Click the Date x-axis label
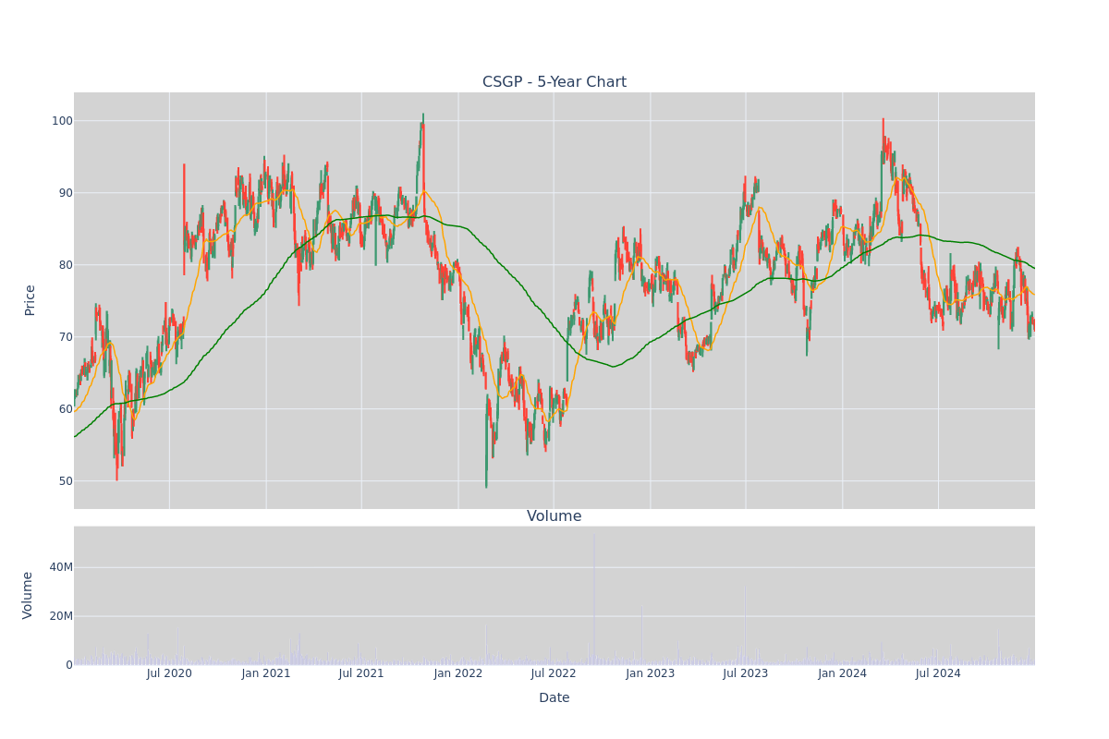Viewport: 1109px width, 739px height. click(x=554, y=698)
